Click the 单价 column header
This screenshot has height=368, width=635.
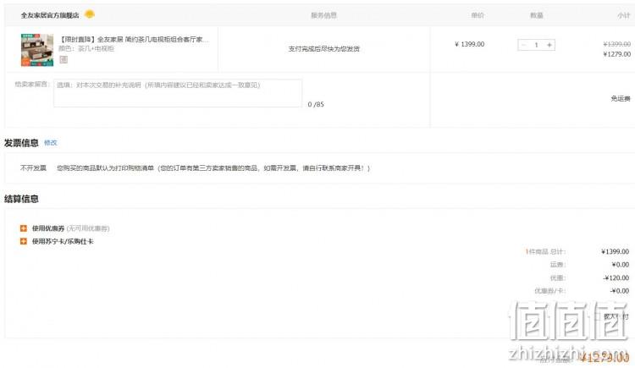point(478,15)
